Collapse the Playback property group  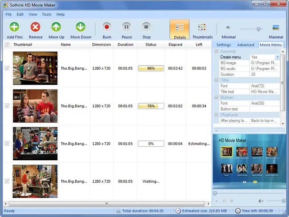click(217, 114)
